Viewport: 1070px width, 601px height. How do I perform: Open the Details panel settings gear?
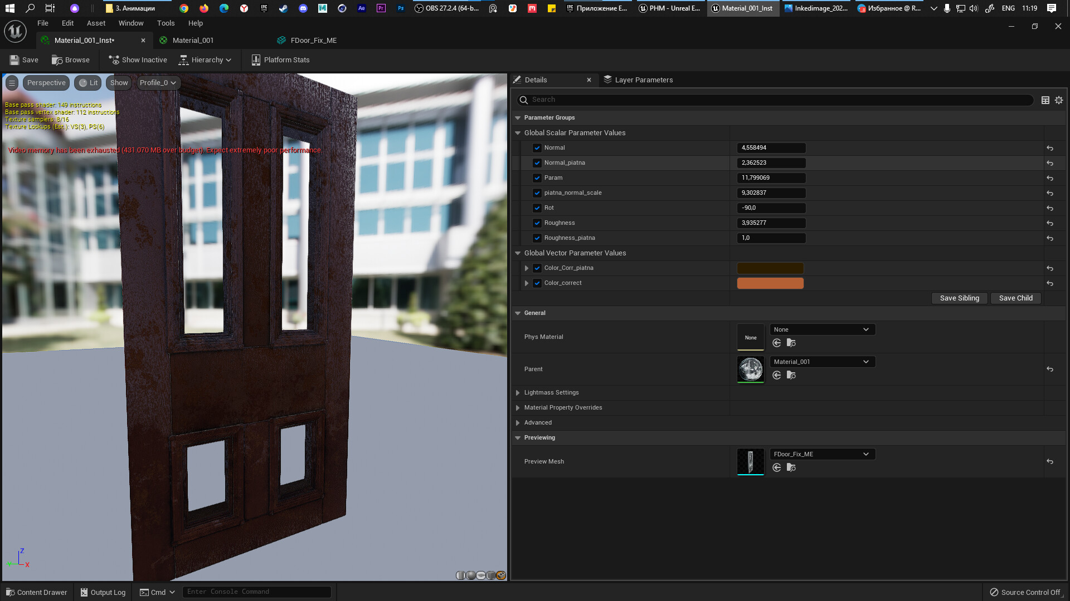tap(1059, 100)
